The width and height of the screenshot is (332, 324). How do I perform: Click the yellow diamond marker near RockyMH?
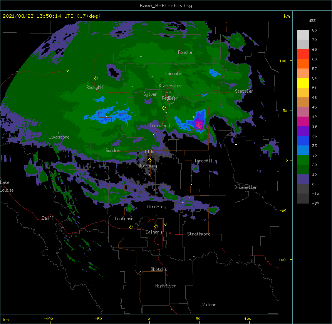(x=96, y=78)
